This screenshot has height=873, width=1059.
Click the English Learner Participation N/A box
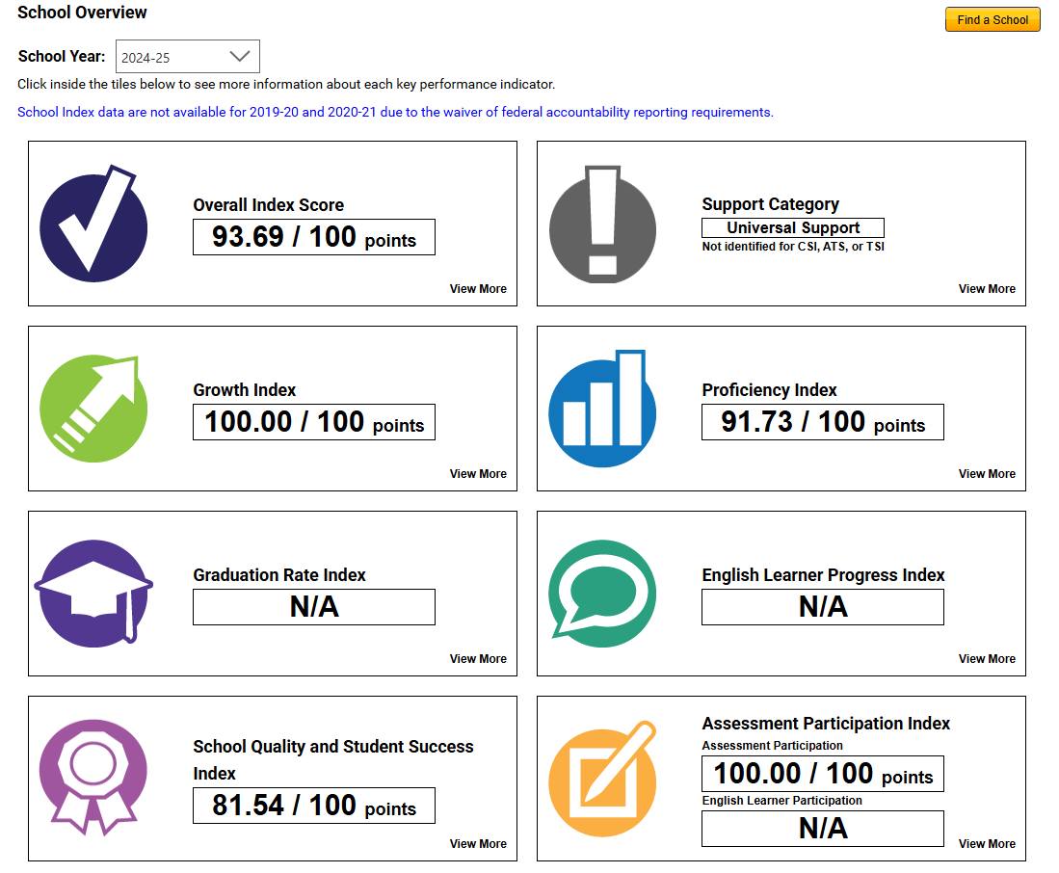tap(823, 829)
